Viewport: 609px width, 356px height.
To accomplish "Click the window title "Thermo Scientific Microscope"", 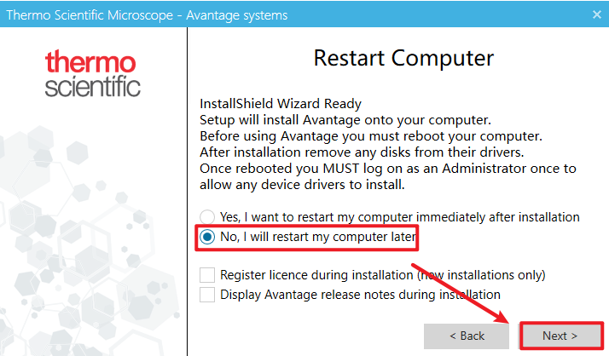I will click(x=146, y=14).
